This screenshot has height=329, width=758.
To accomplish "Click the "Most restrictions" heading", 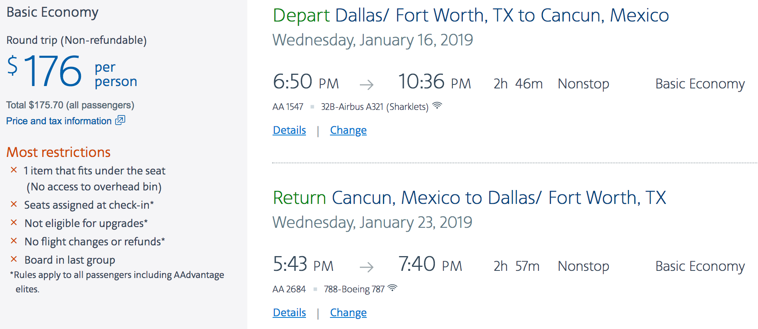I will (58, 152).
